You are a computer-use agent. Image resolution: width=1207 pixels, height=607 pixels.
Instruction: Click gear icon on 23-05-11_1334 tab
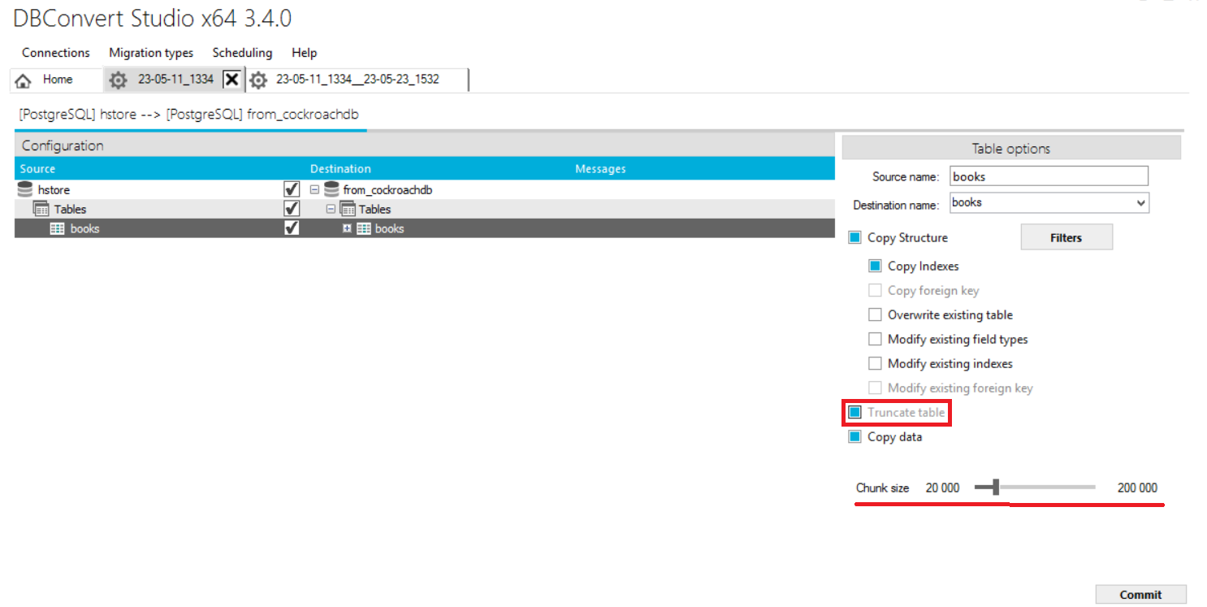pos(119,80)
